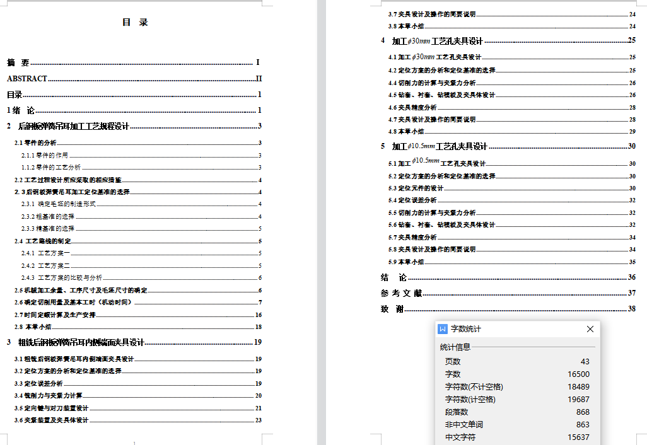This screenshot has height=445, width=647.
Task: Click the 结 论 contents entry
Action: tap(508, 277)
